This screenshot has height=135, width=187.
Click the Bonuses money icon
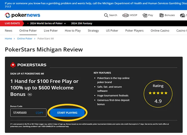[162, 15]
